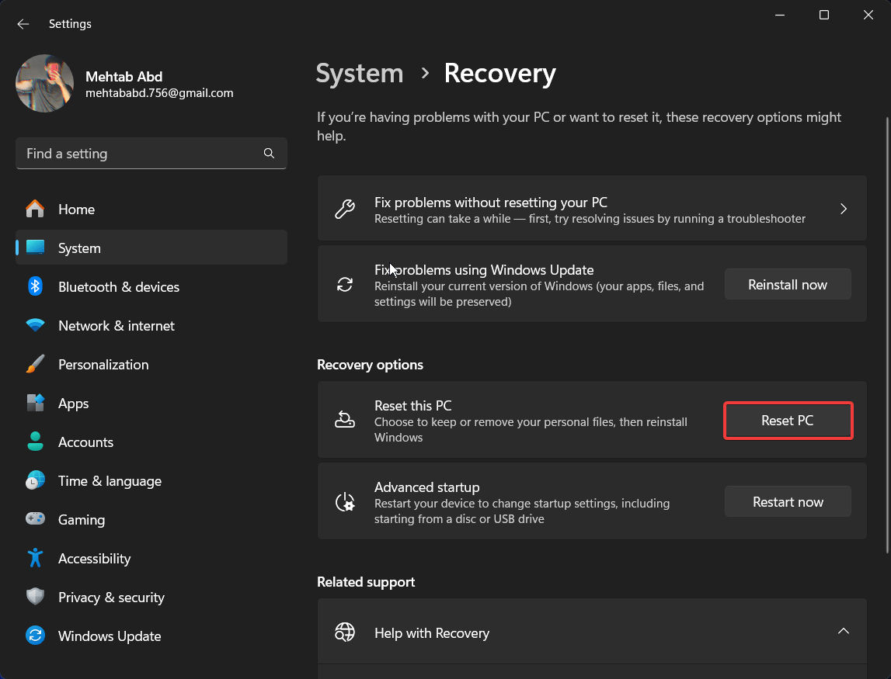Screen dimensions: 891x679
Task: Click the Reset PC button
Action: click(x=788, y=420)
